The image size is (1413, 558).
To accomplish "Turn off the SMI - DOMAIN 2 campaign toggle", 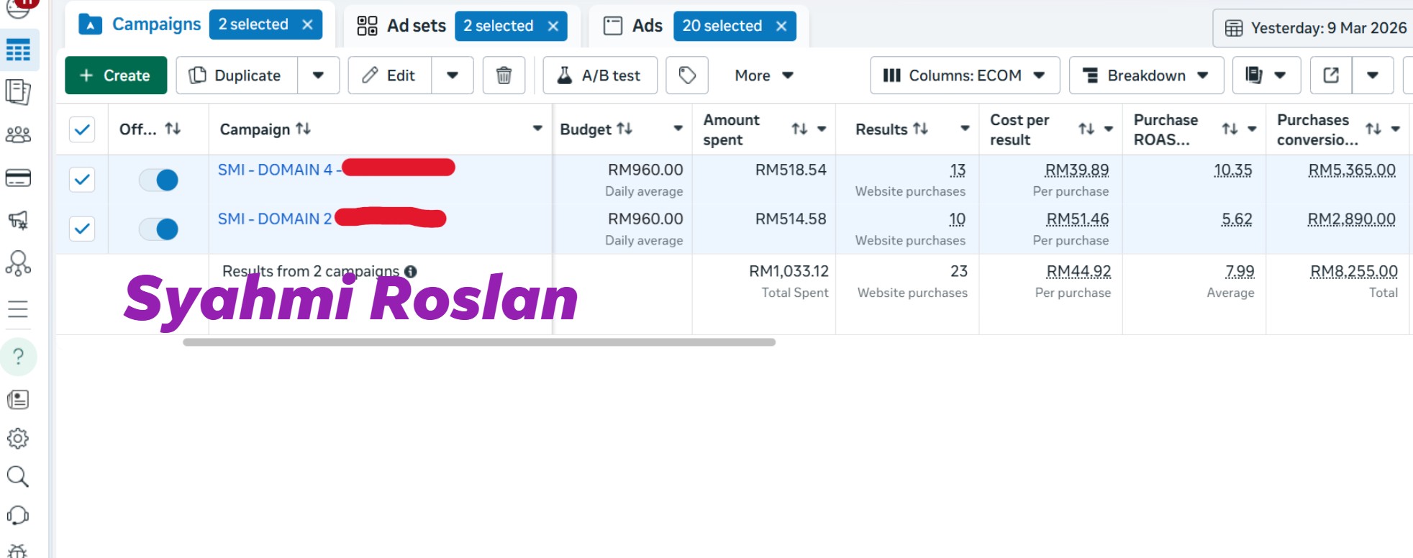I will pyautogui.click(x=158, y=229).
